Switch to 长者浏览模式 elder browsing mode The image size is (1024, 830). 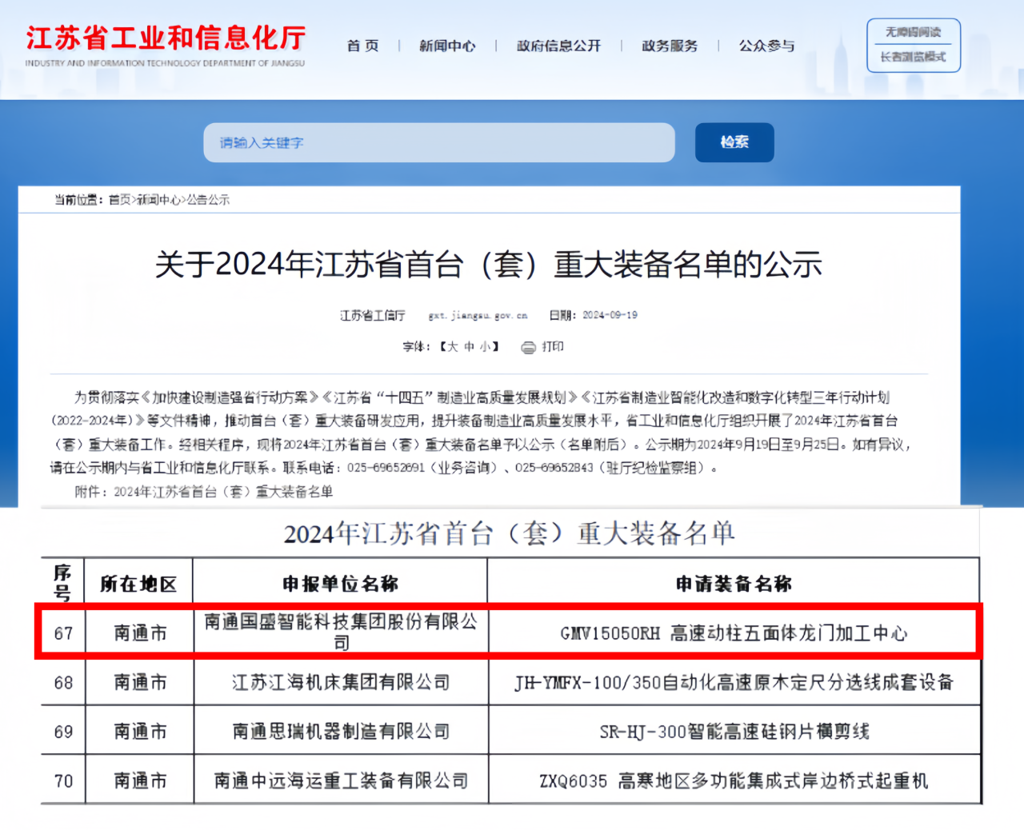[x=913, y=57]
